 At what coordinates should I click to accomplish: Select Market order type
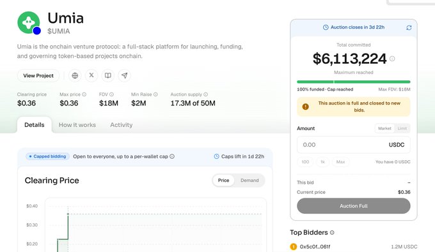point(384,128)
